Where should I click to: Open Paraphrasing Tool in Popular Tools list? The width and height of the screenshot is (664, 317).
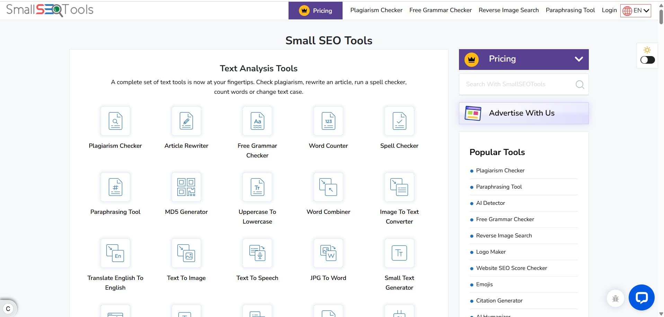pos(499,187)
